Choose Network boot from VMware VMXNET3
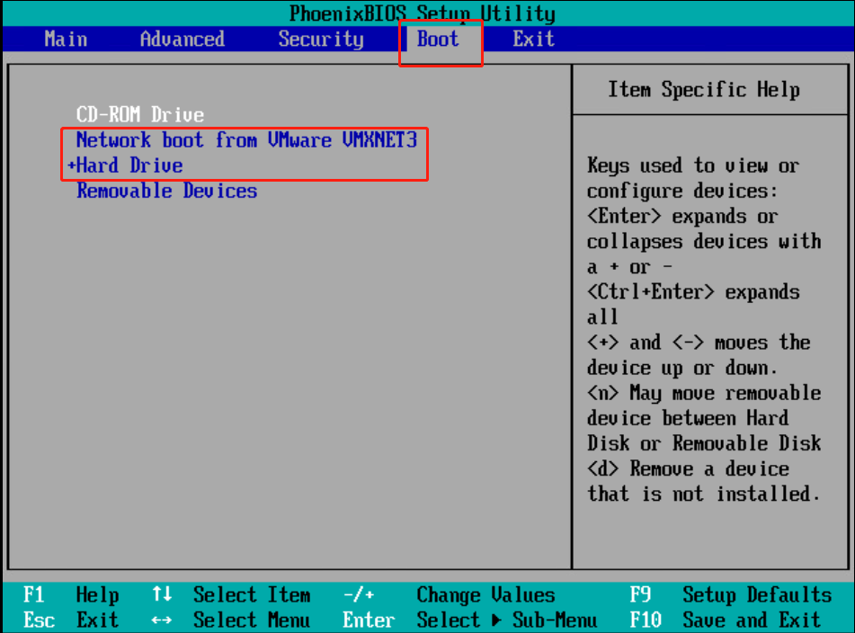 pos(246,140)
